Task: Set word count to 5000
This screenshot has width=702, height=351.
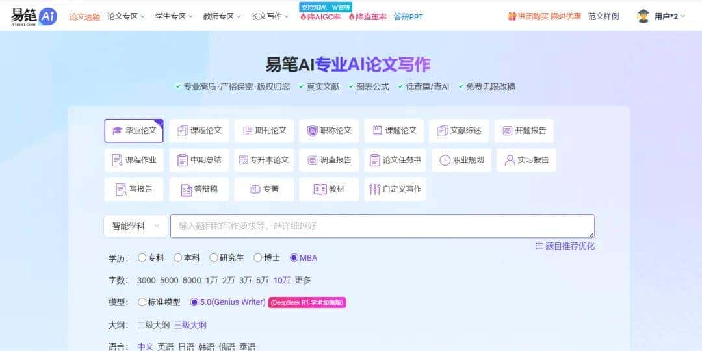Action: [x=169, y=280]
